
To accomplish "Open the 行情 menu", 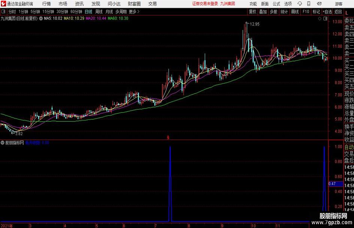I will pos(46,4).
